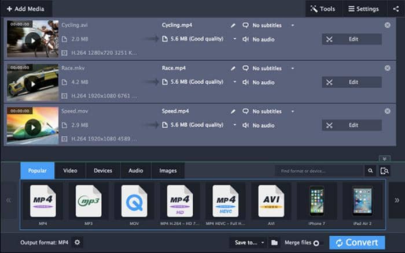Image resolution: width=405 pixels, height=253 pixels.
Task: Open the Save to dropdown
Action: 248,243
